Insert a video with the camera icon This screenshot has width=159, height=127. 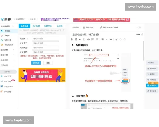pos(111,39)
